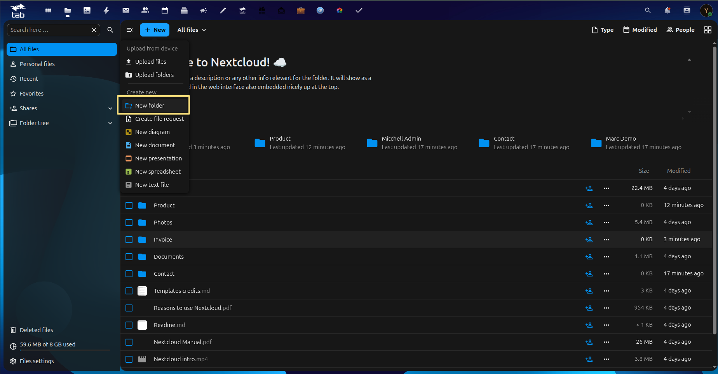Choose New spreadsheet from the menu
Viewport: 718px width, 374px height.
tap(155, 172)
